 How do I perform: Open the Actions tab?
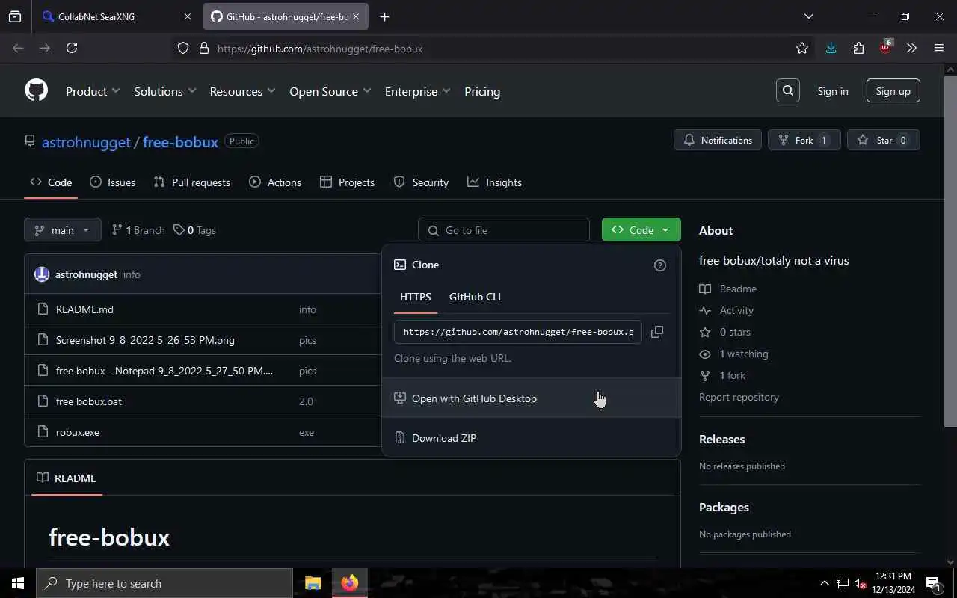point(275,182)
